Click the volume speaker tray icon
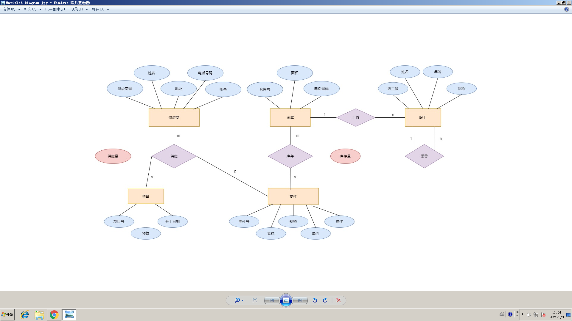This screenshot has width=572, height=321. (x=529, y=315)
